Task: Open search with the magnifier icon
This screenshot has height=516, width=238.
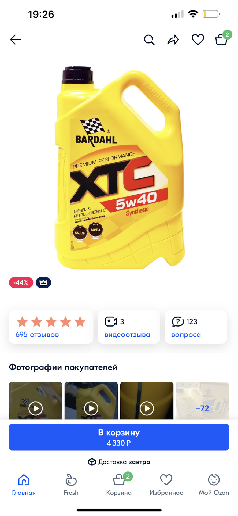Action: click(149, 40)
